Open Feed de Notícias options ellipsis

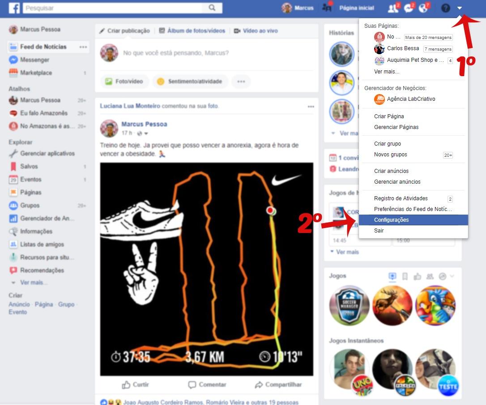pos(83,47)
